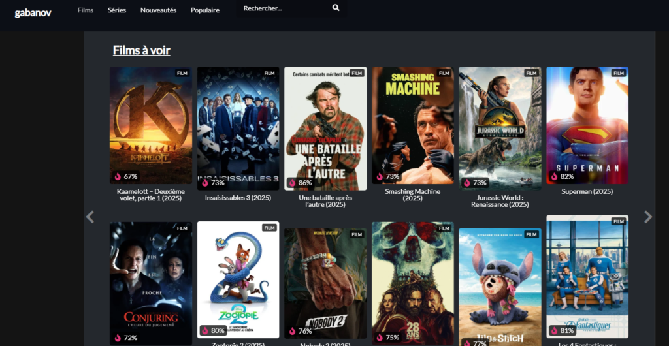Click the FILM badge on Jurassic World poster
The width and height of the screenshot is (669, 346).
pos(531,73)
